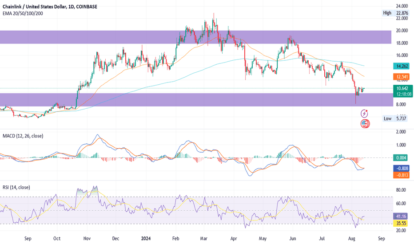
Task: Click the Jun label on time axis
Action: [x=293, y=239]
